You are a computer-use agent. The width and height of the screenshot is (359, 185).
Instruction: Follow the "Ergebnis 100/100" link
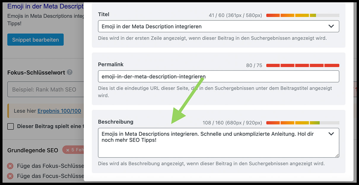pos(59,111)
